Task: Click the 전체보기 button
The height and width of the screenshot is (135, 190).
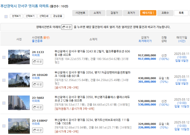Action: click(x=16, y=16)
